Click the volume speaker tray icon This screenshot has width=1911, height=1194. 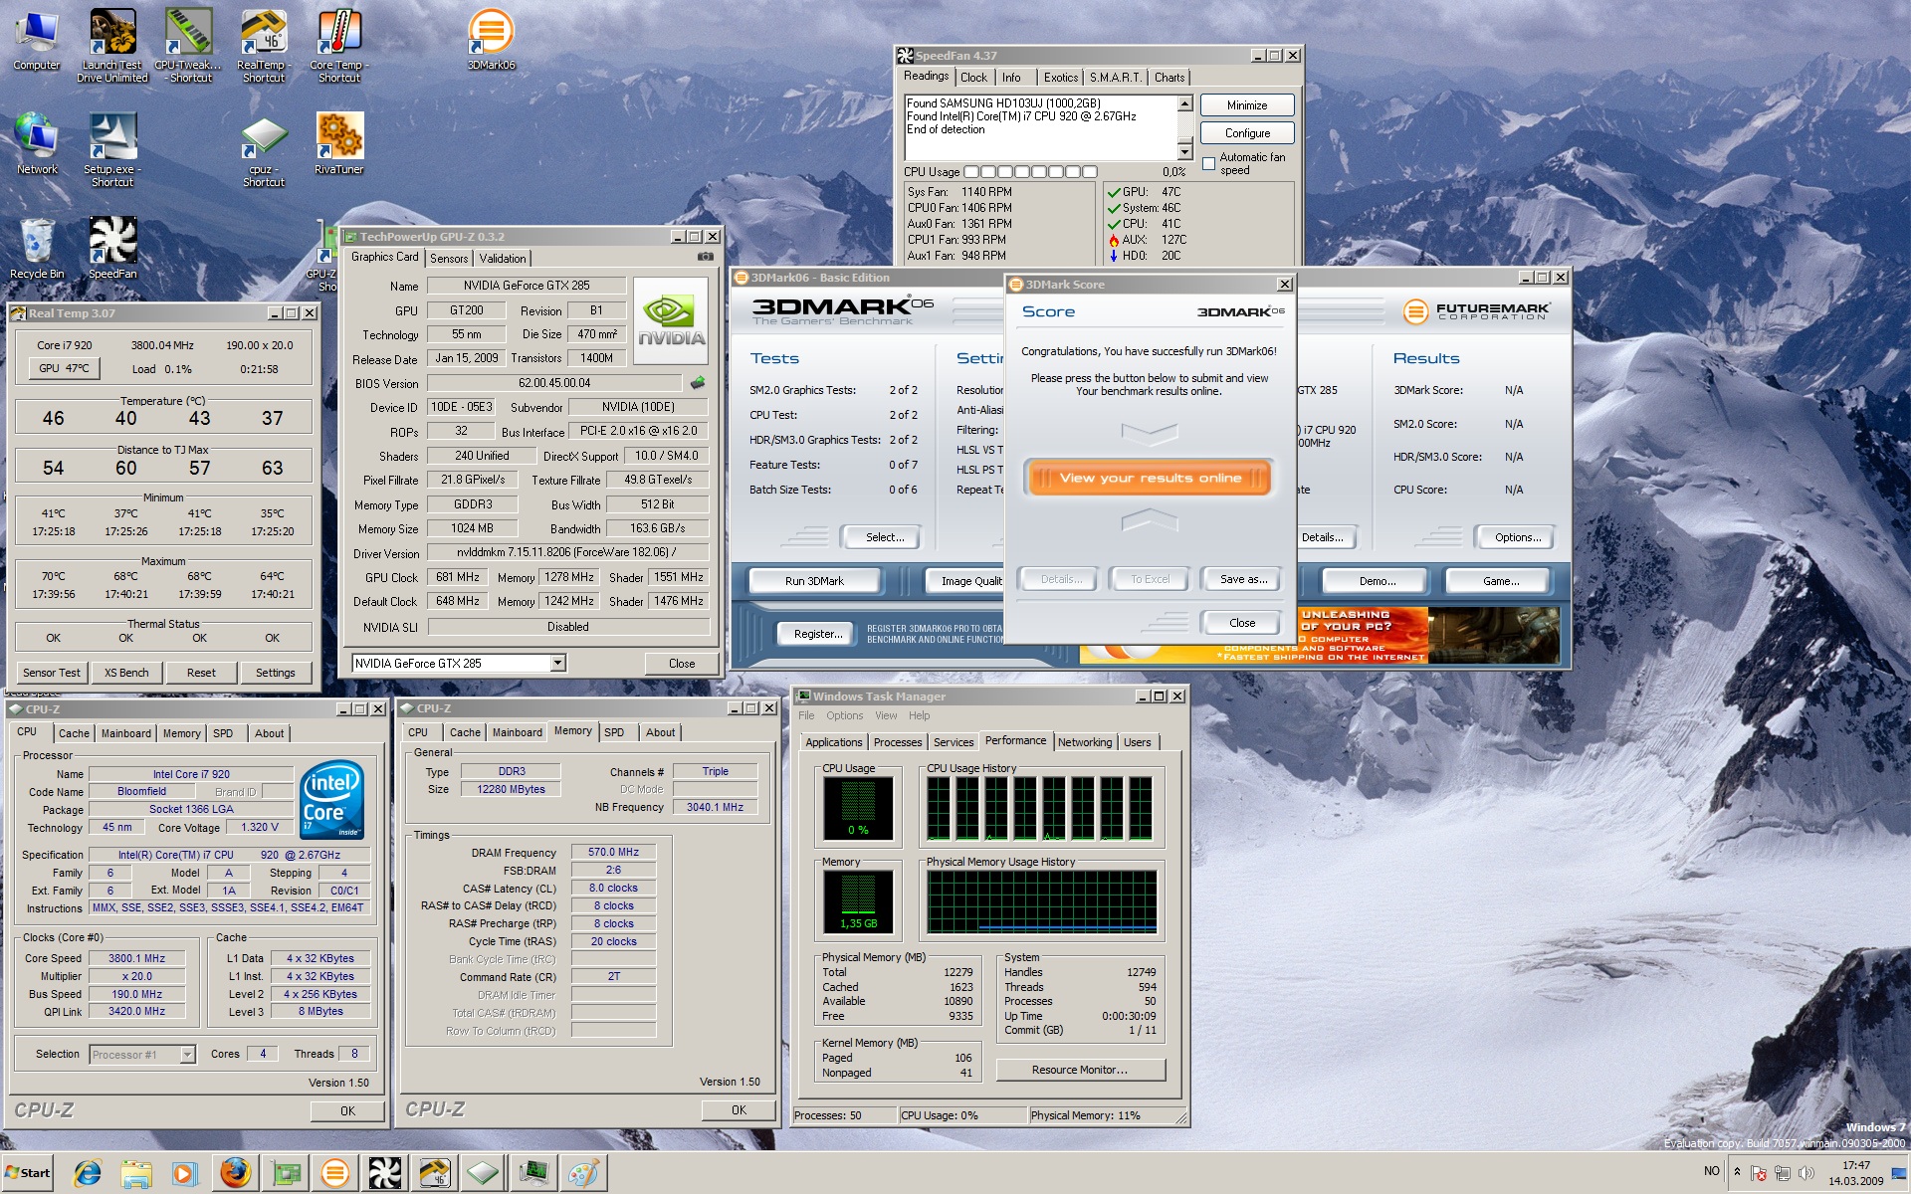pos(1805,1174)
